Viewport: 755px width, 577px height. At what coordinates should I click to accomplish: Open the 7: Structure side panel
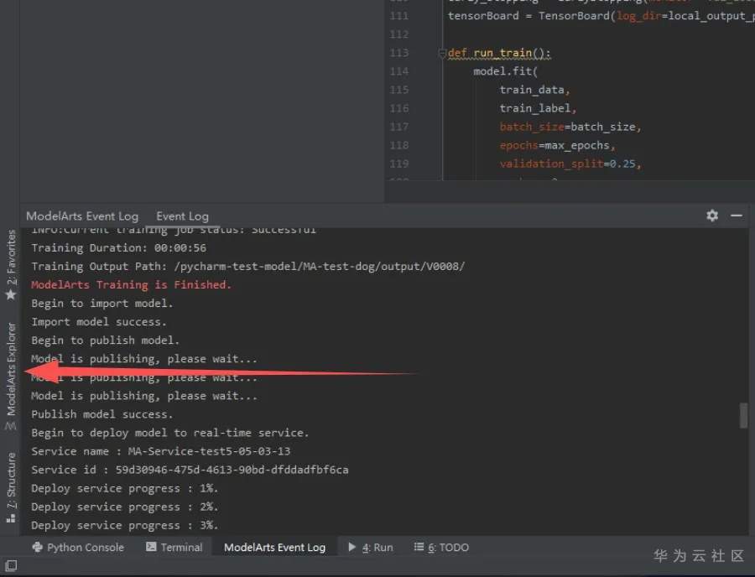click(11, 487)
